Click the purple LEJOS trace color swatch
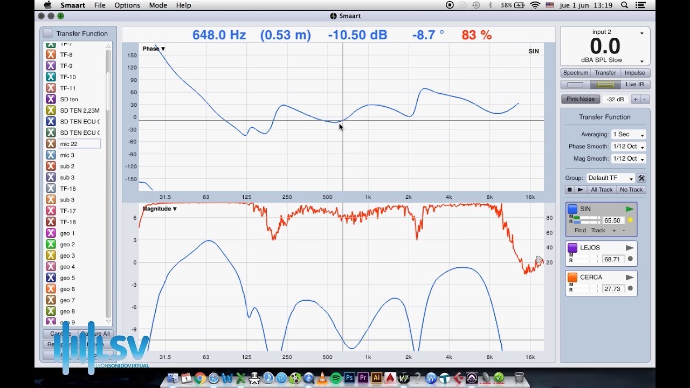690x388 pixels. [x=572, y=248]
